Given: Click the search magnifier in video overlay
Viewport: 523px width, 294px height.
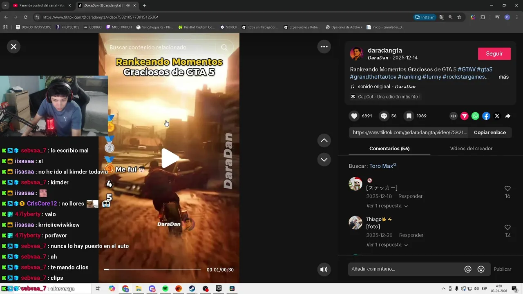Looking at the screenshot, I should (224, 47).
